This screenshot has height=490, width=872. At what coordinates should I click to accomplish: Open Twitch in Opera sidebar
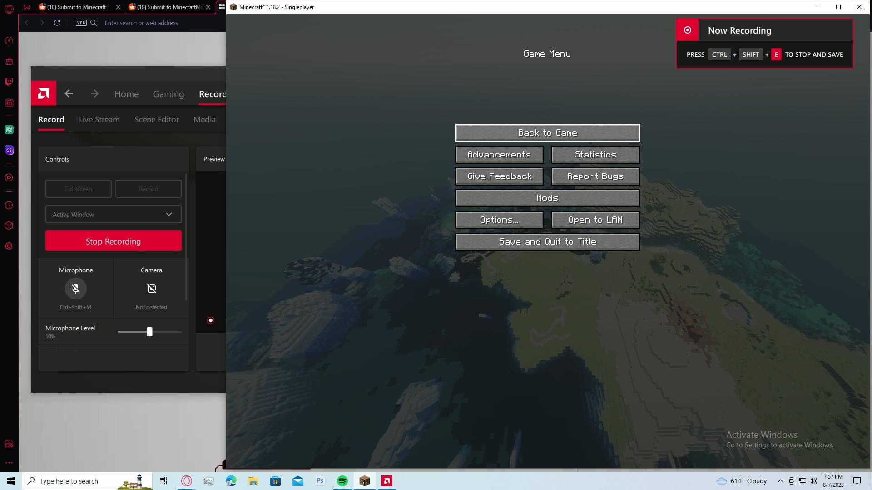[x=9, y=82]
